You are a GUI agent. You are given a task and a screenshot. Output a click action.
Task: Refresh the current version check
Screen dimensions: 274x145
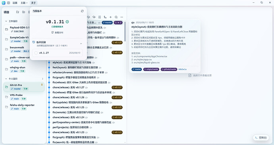pyautogui.click(x=82, y=11)
